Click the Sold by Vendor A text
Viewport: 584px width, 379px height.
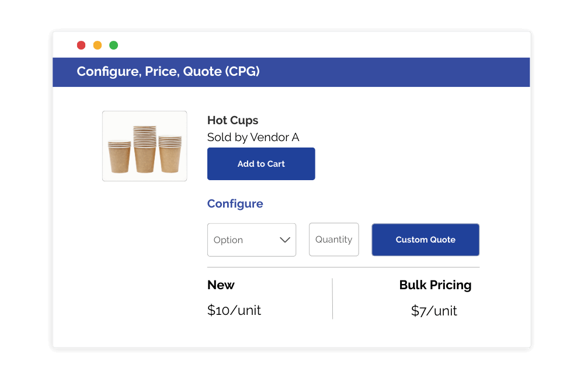pyautogui.click(x=253, y=138)
